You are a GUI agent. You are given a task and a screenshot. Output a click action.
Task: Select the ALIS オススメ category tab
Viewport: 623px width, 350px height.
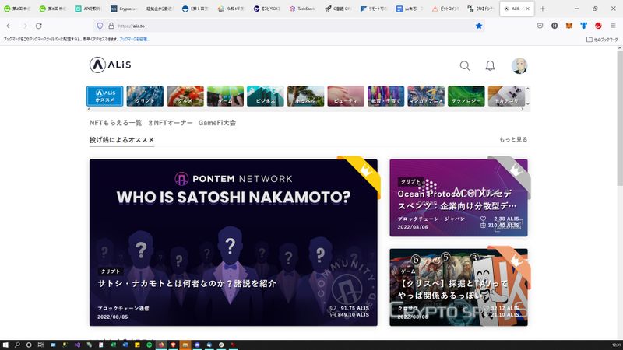tap(104, 96)
